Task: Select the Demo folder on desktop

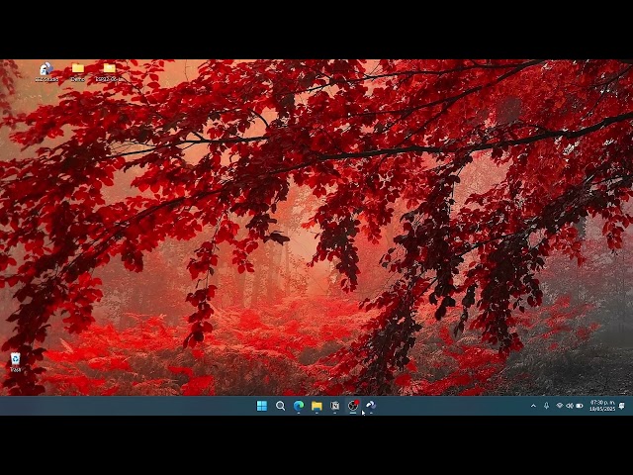Action: click(77, 72)
